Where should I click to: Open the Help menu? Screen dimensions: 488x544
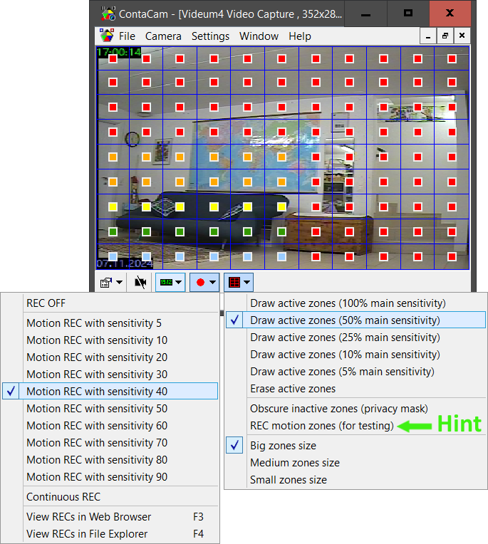[300, 36]
